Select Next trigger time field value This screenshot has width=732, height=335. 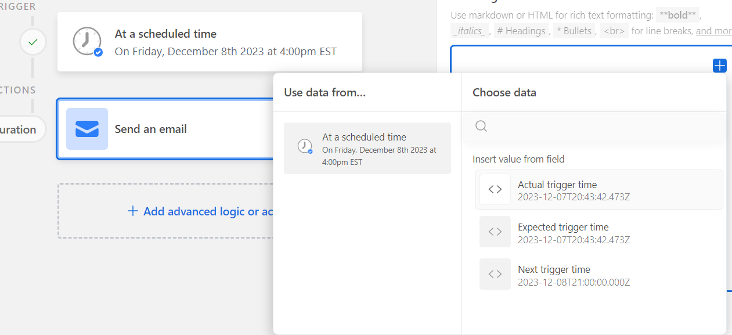(599, 274)
